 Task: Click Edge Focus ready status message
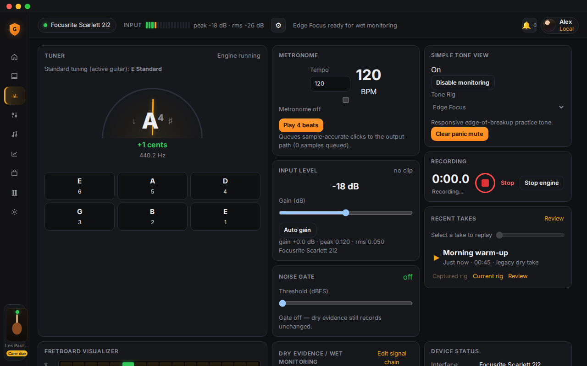click(x=345, y=26)
